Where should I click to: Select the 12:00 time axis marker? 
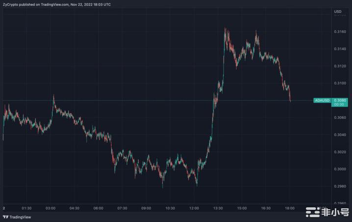[x=194, y=208]
